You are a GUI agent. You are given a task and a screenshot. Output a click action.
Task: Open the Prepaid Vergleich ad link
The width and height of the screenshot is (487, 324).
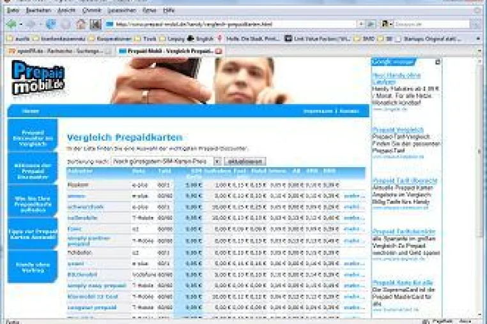[398, 129]
